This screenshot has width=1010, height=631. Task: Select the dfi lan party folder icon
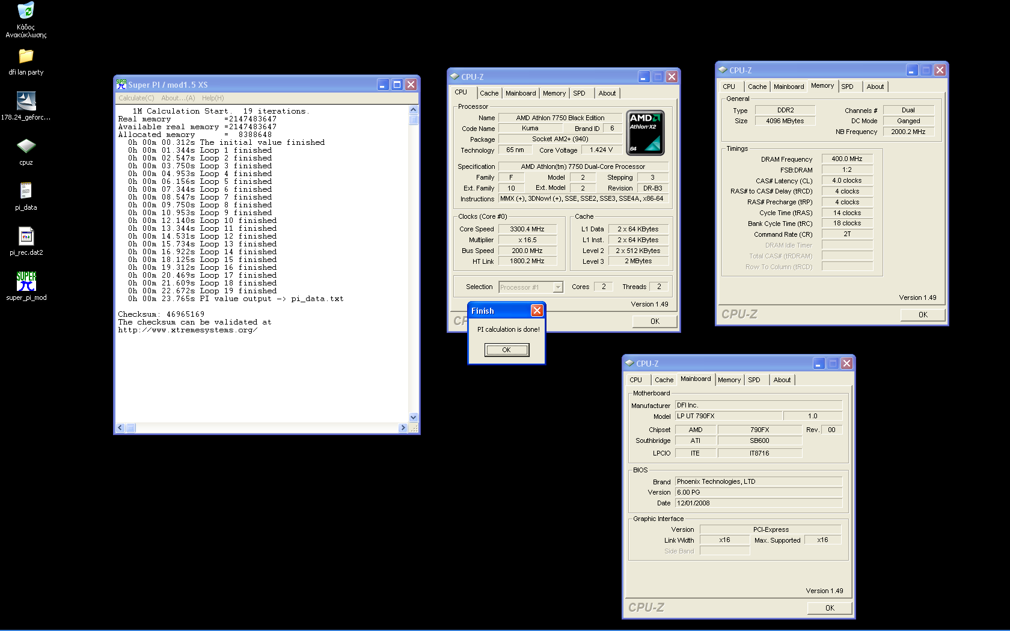coord(26,56)
